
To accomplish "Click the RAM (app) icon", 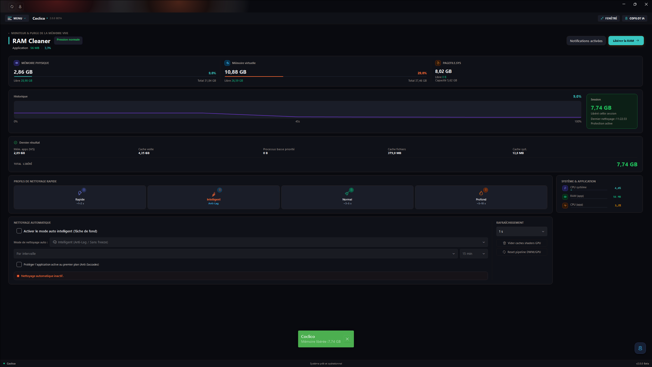I will coord(565,197).
